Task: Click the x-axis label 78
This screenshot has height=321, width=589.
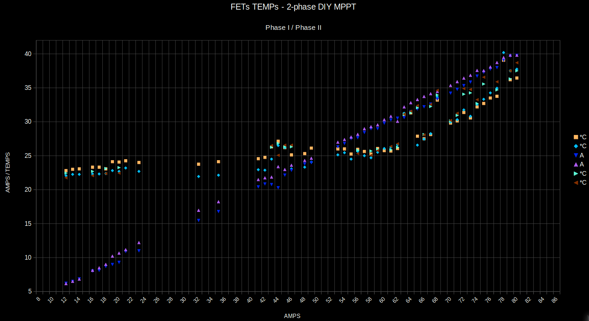Action: (502, 300)
